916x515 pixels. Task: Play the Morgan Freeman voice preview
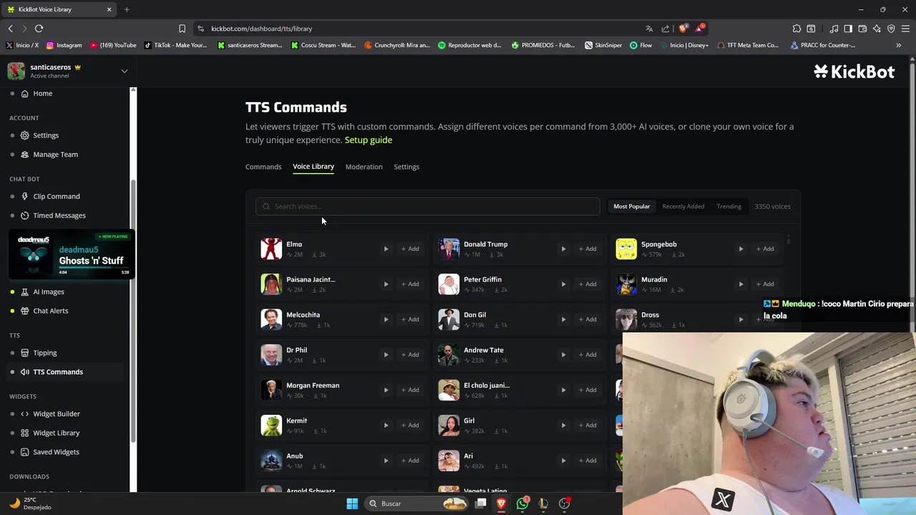coord(386,390)
